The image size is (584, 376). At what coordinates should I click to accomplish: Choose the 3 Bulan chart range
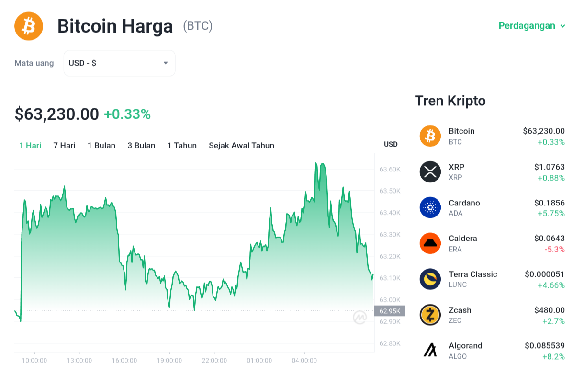click(x=141, y=146)
